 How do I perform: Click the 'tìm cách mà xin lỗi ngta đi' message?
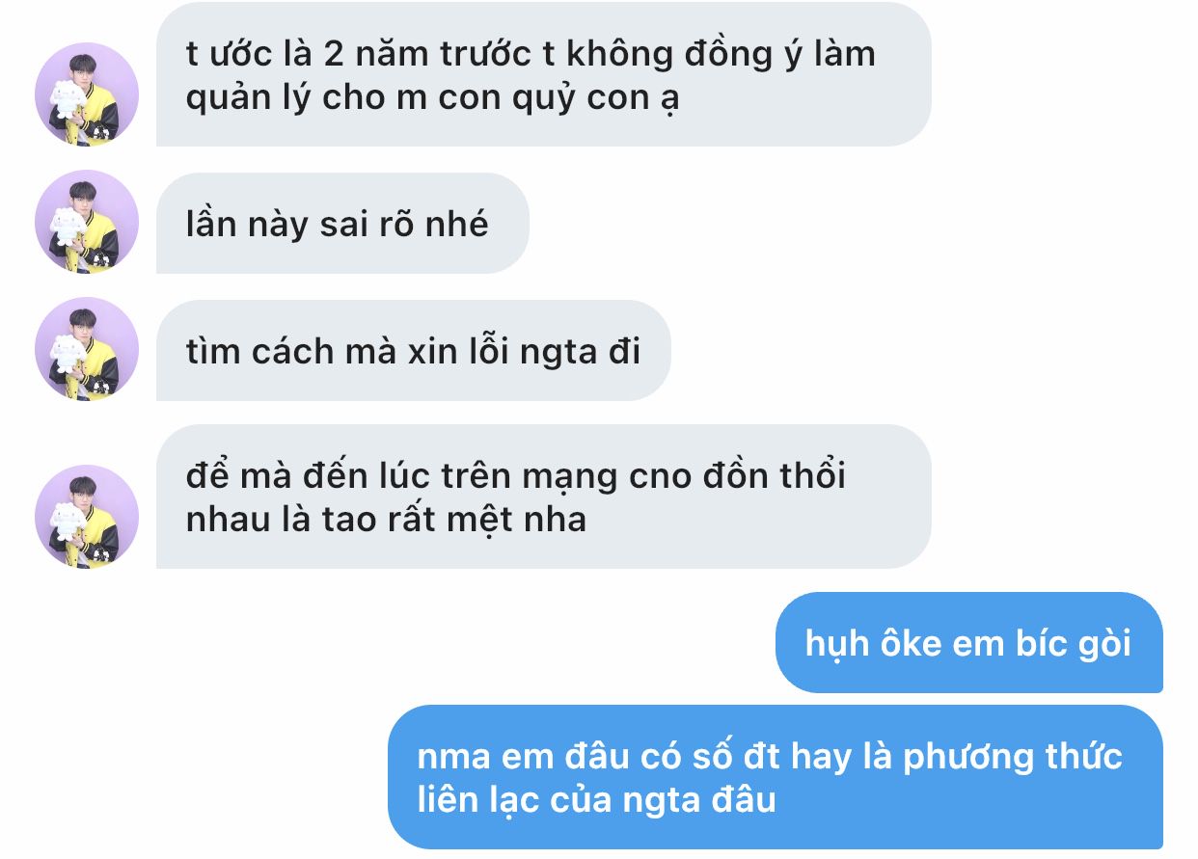(x=413, y=351)
